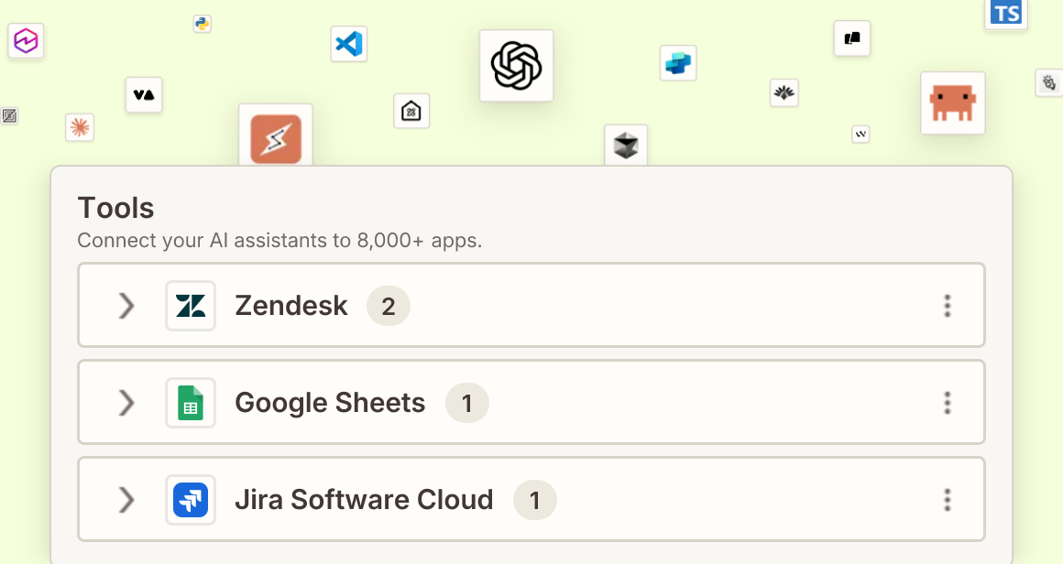Open the Zendesk three-dot options menu

pos(947,306)
